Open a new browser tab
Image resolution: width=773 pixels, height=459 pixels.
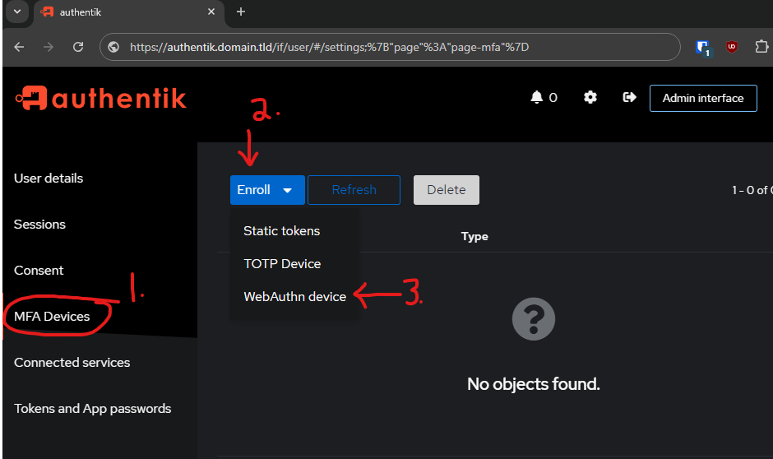[241, 12]
